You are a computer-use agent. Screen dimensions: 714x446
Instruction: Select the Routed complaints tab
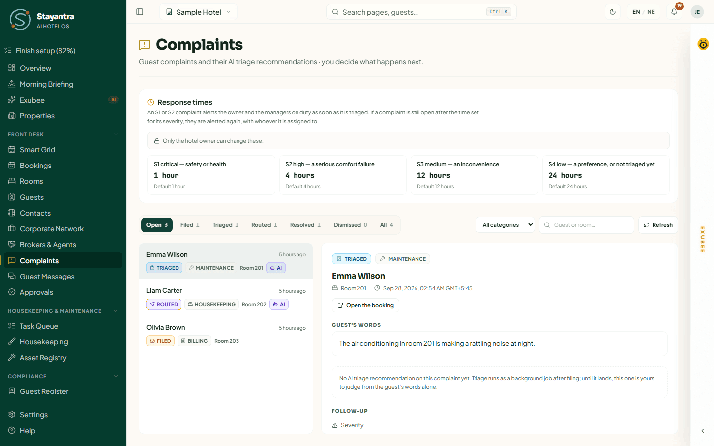(x=264, y=225)
